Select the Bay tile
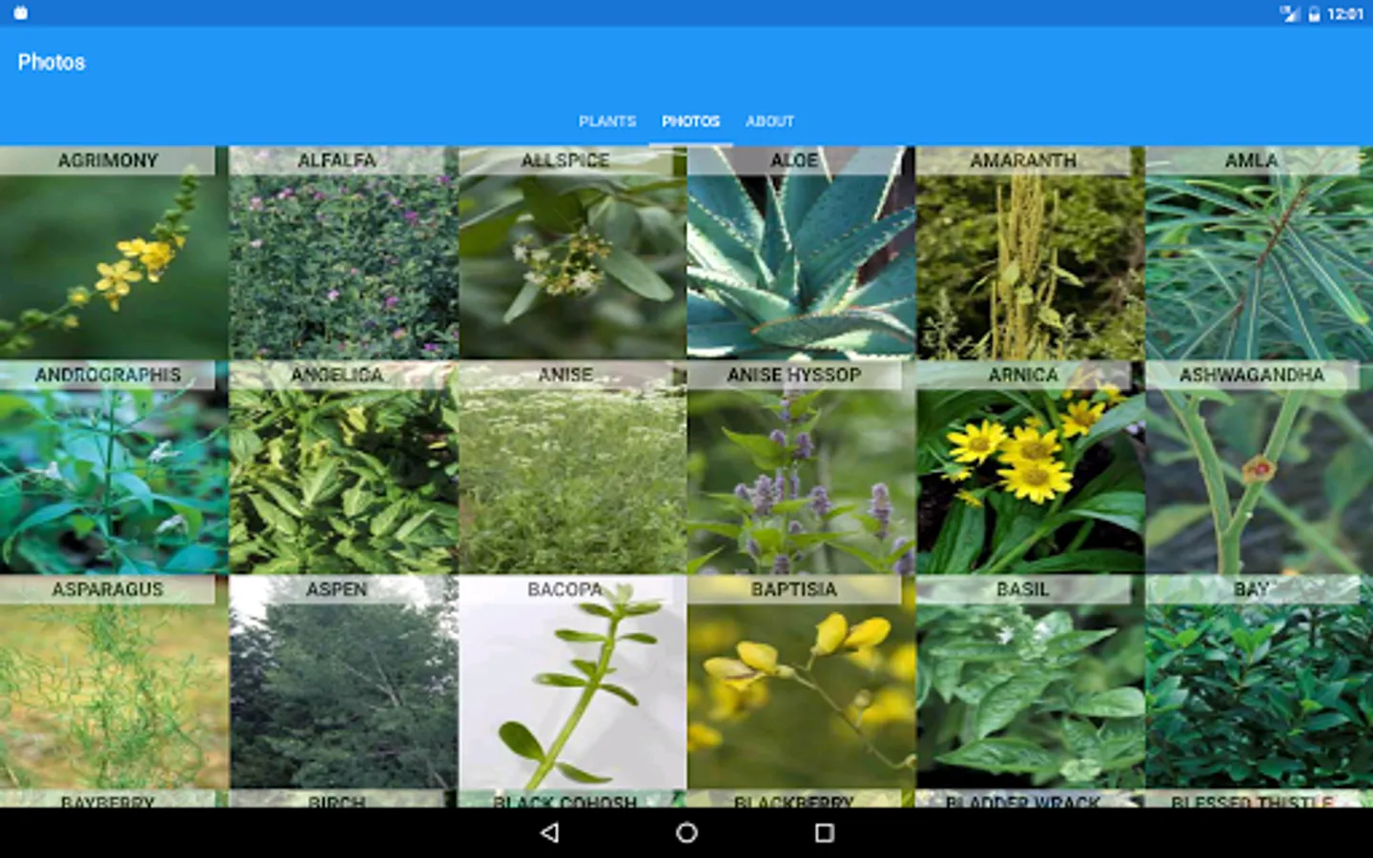Image resolution: width=1373 pixels, height=858 pixels. pyautogui.click(x=1259, y=682)
